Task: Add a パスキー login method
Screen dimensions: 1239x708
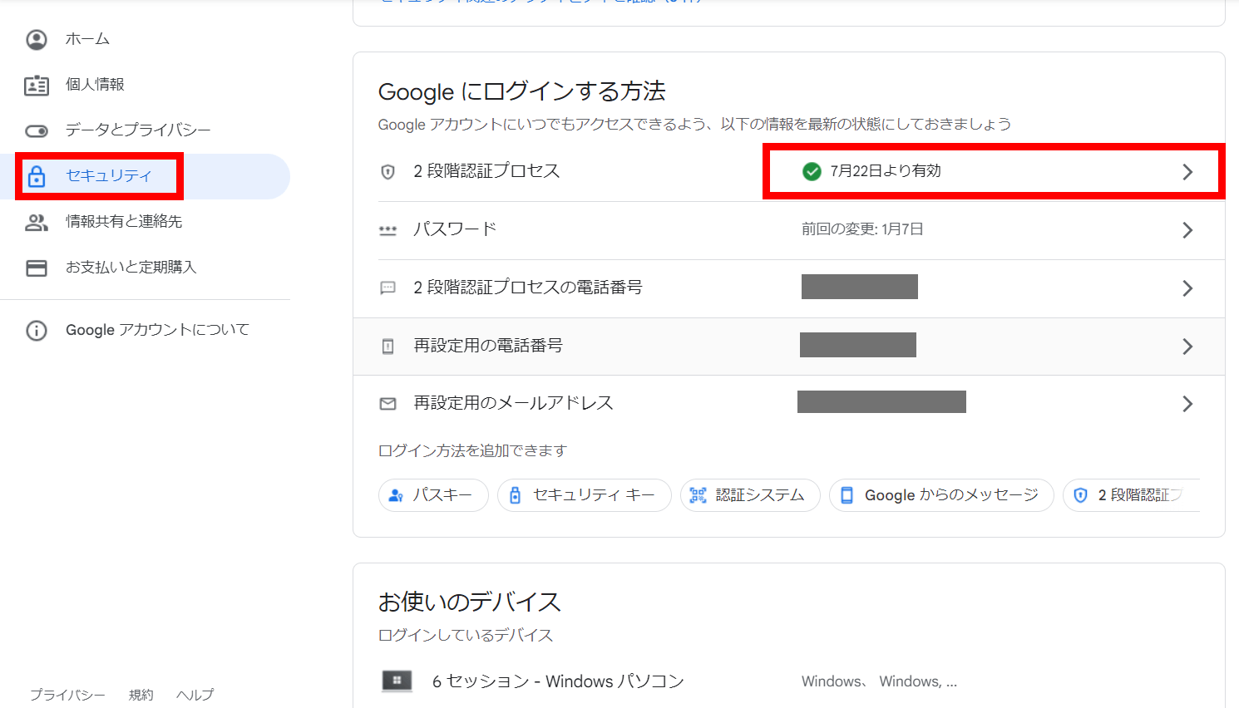Action: [433, 495]
